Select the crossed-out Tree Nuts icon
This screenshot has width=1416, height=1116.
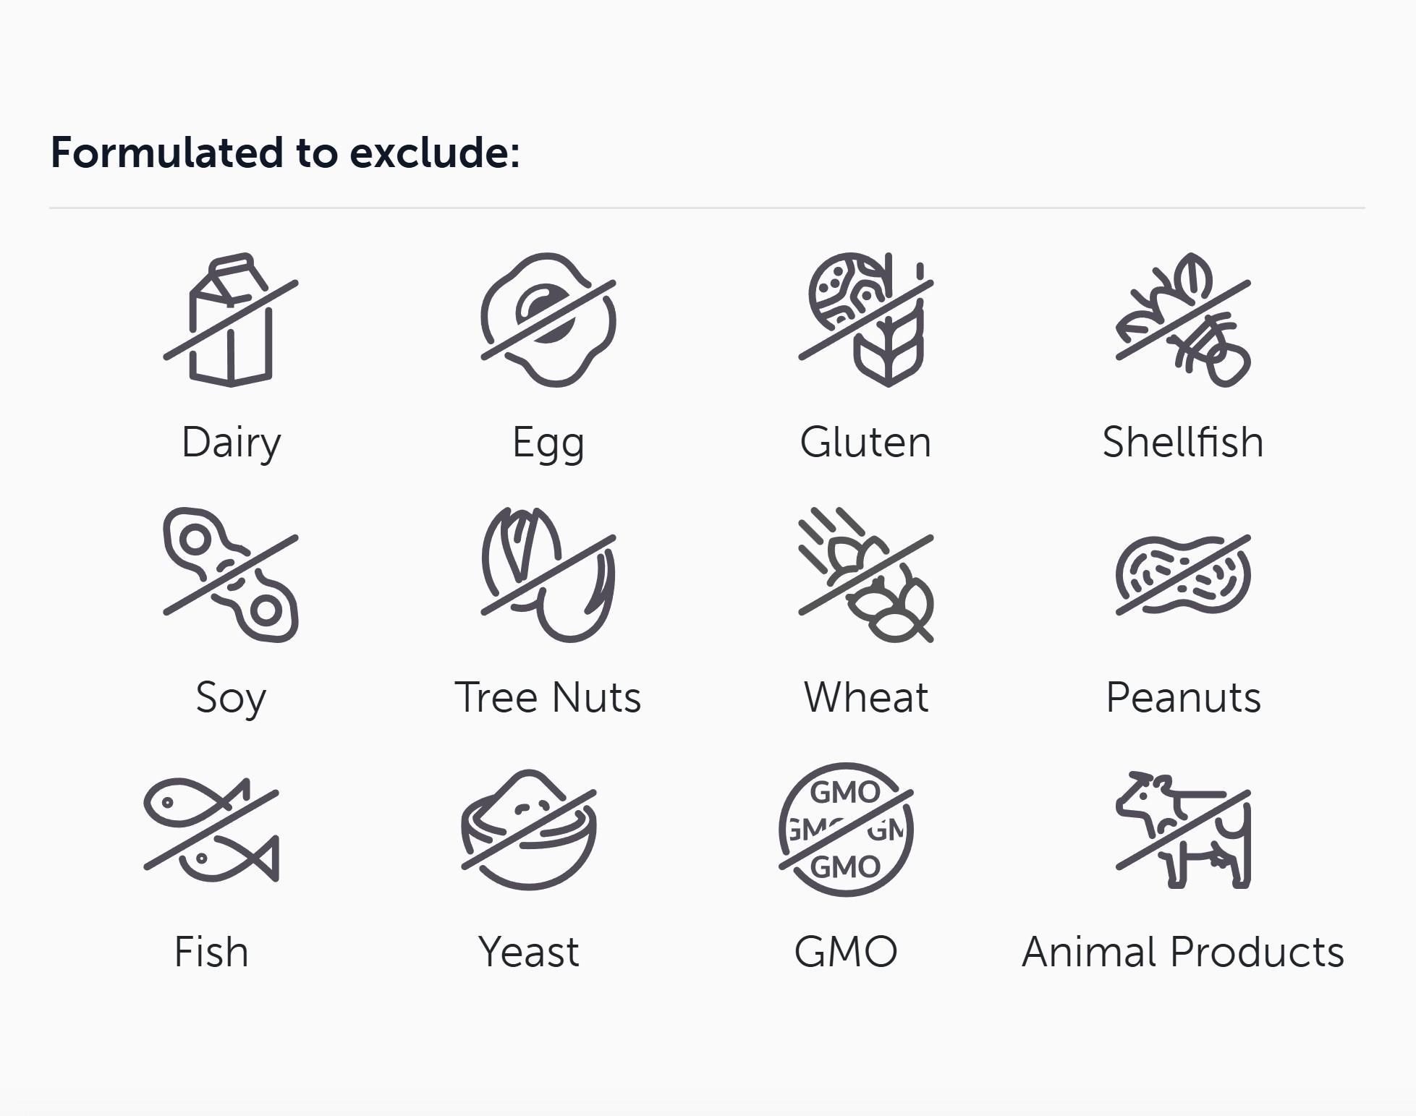click(x=548, y=575)
